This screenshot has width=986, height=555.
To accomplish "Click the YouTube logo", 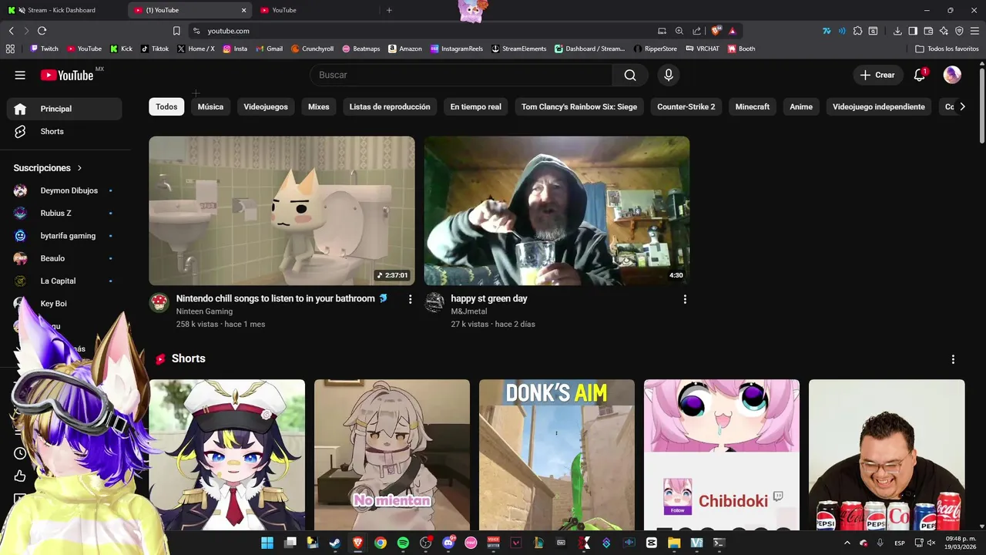I will (x=67, y=75).
